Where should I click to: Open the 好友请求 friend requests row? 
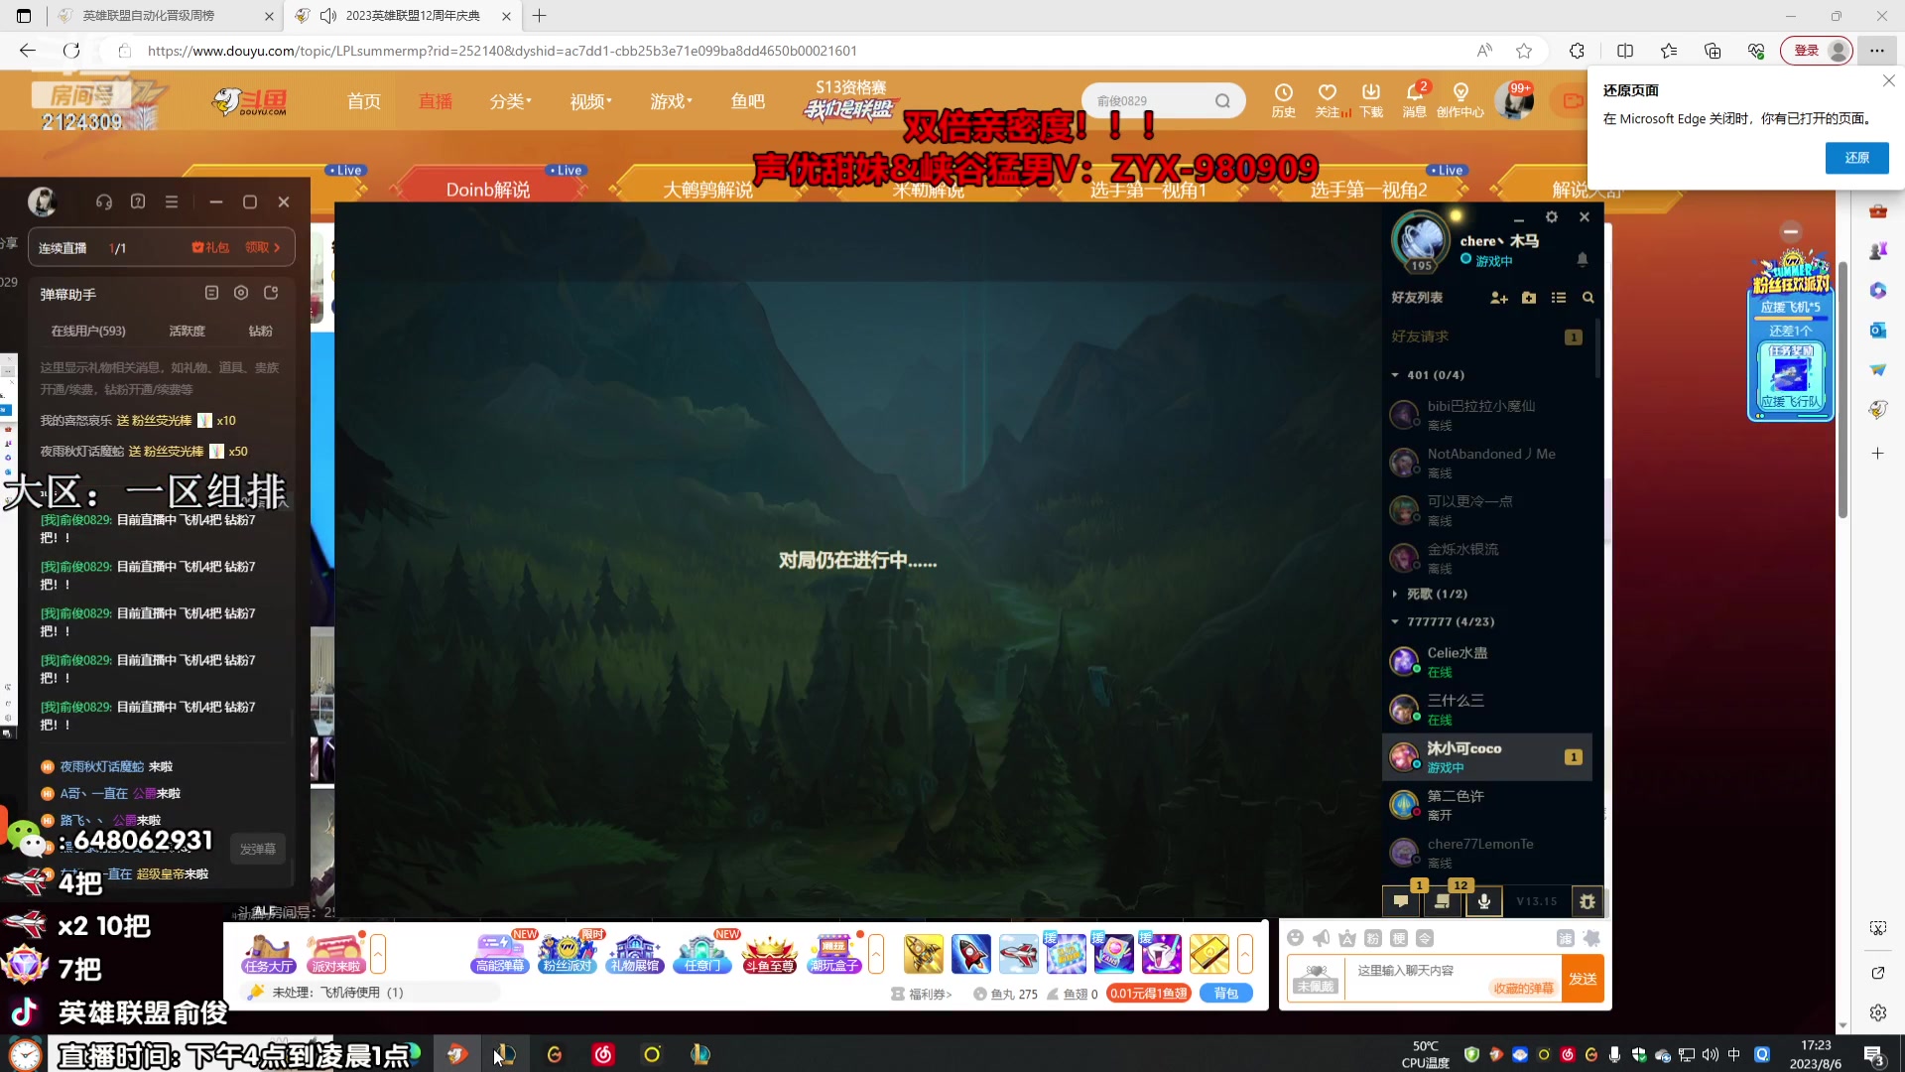pyautogui.click(x=1487, y=336)
